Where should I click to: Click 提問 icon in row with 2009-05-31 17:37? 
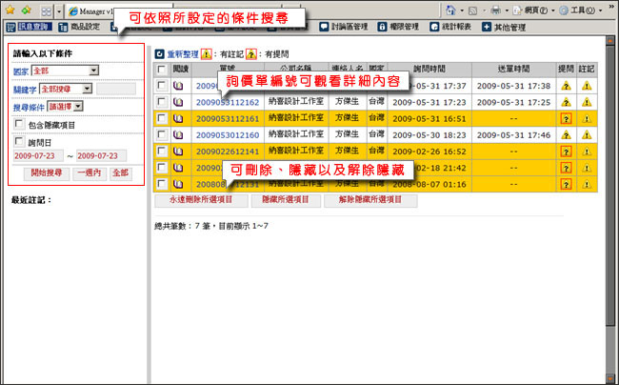coord(566,86)
